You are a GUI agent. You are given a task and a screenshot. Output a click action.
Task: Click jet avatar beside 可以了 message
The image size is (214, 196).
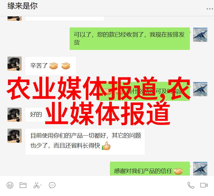[200, 35]
